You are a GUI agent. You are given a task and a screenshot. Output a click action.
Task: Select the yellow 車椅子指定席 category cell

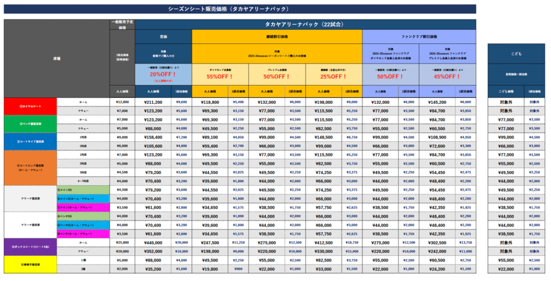31,264
